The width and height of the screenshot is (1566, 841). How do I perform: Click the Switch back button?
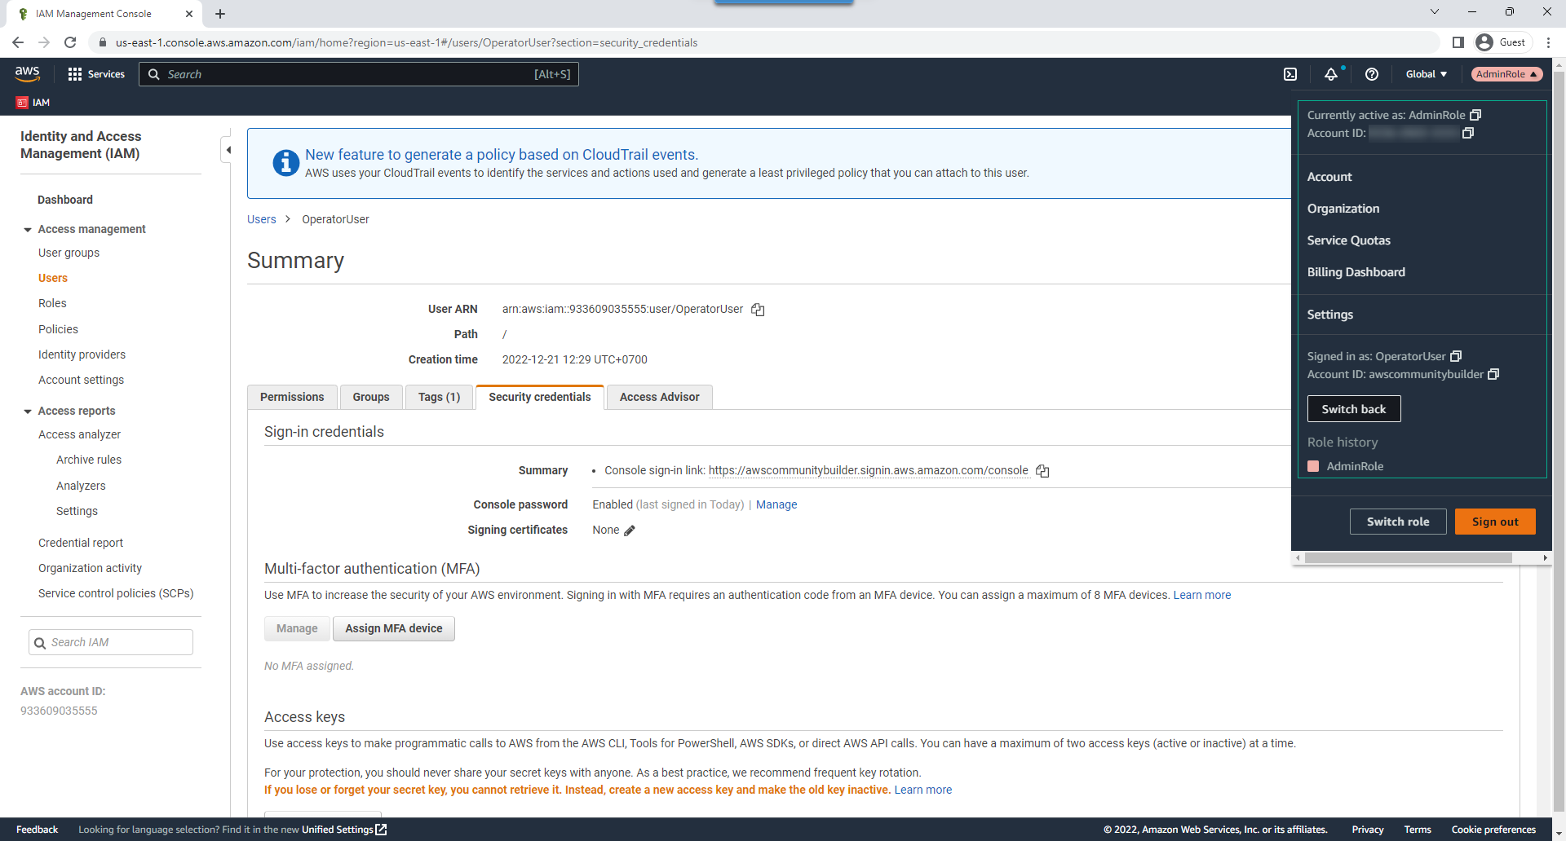(x=1354, y=409)
